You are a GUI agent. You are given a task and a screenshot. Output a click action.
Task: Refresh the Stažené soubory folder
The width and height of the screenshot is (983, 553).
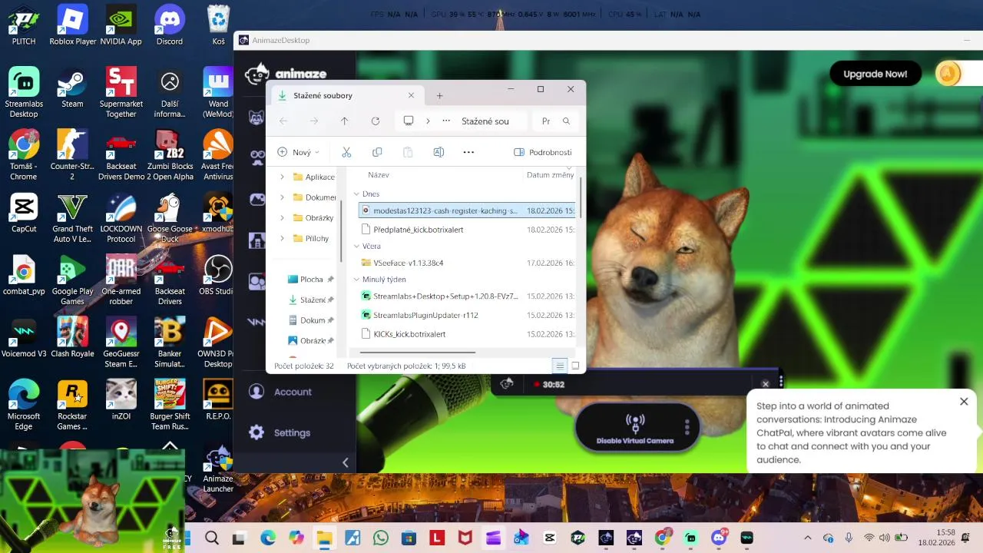375,121
